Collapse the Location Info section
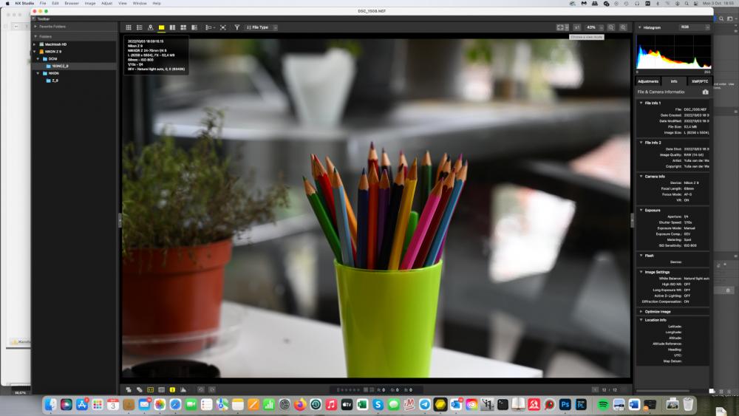Viewport: 739px width, 416px height. pyautogui.click(x=641, y=320)
